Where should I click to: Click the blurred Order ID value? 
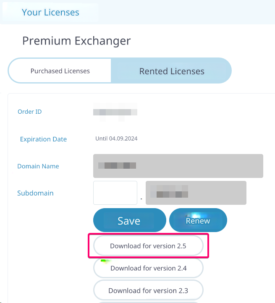click(115, 112)
